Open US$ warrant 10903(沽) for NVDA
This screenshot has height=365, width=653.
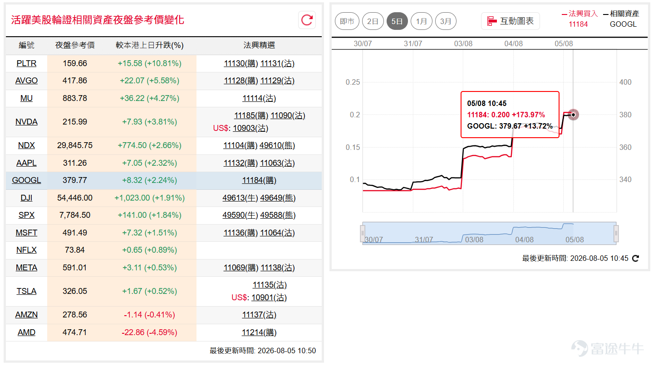(250, 128)
